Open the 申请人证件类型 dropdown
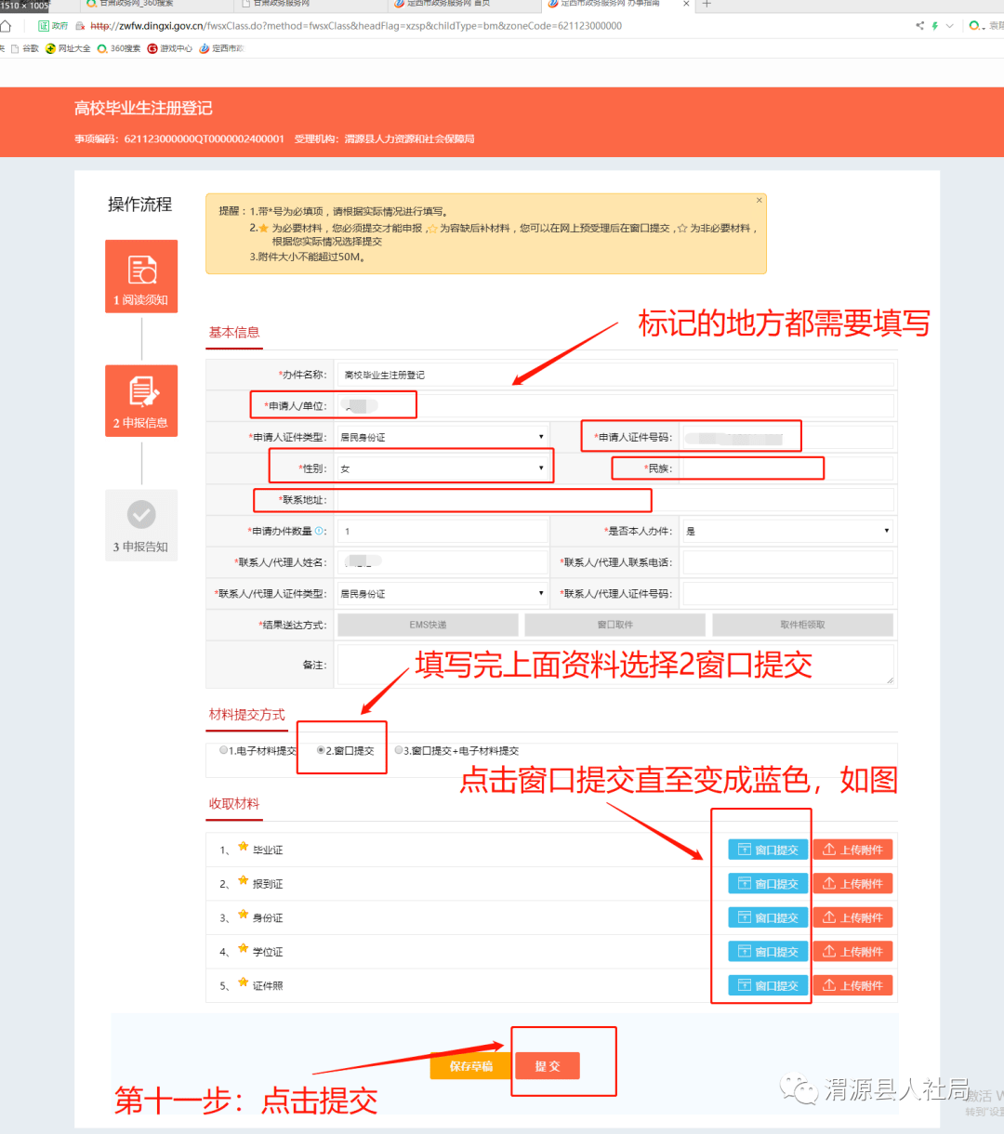This screenshot has height=1134, width=1004. pyautogui.click(x=442, y=438)
